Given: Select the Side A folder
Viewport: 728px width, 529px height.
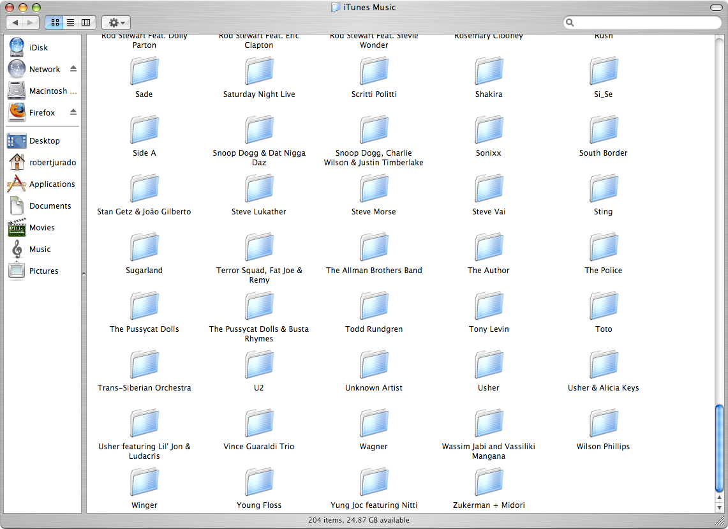Looking at the screenshot, I should click(x=144, y=130).
